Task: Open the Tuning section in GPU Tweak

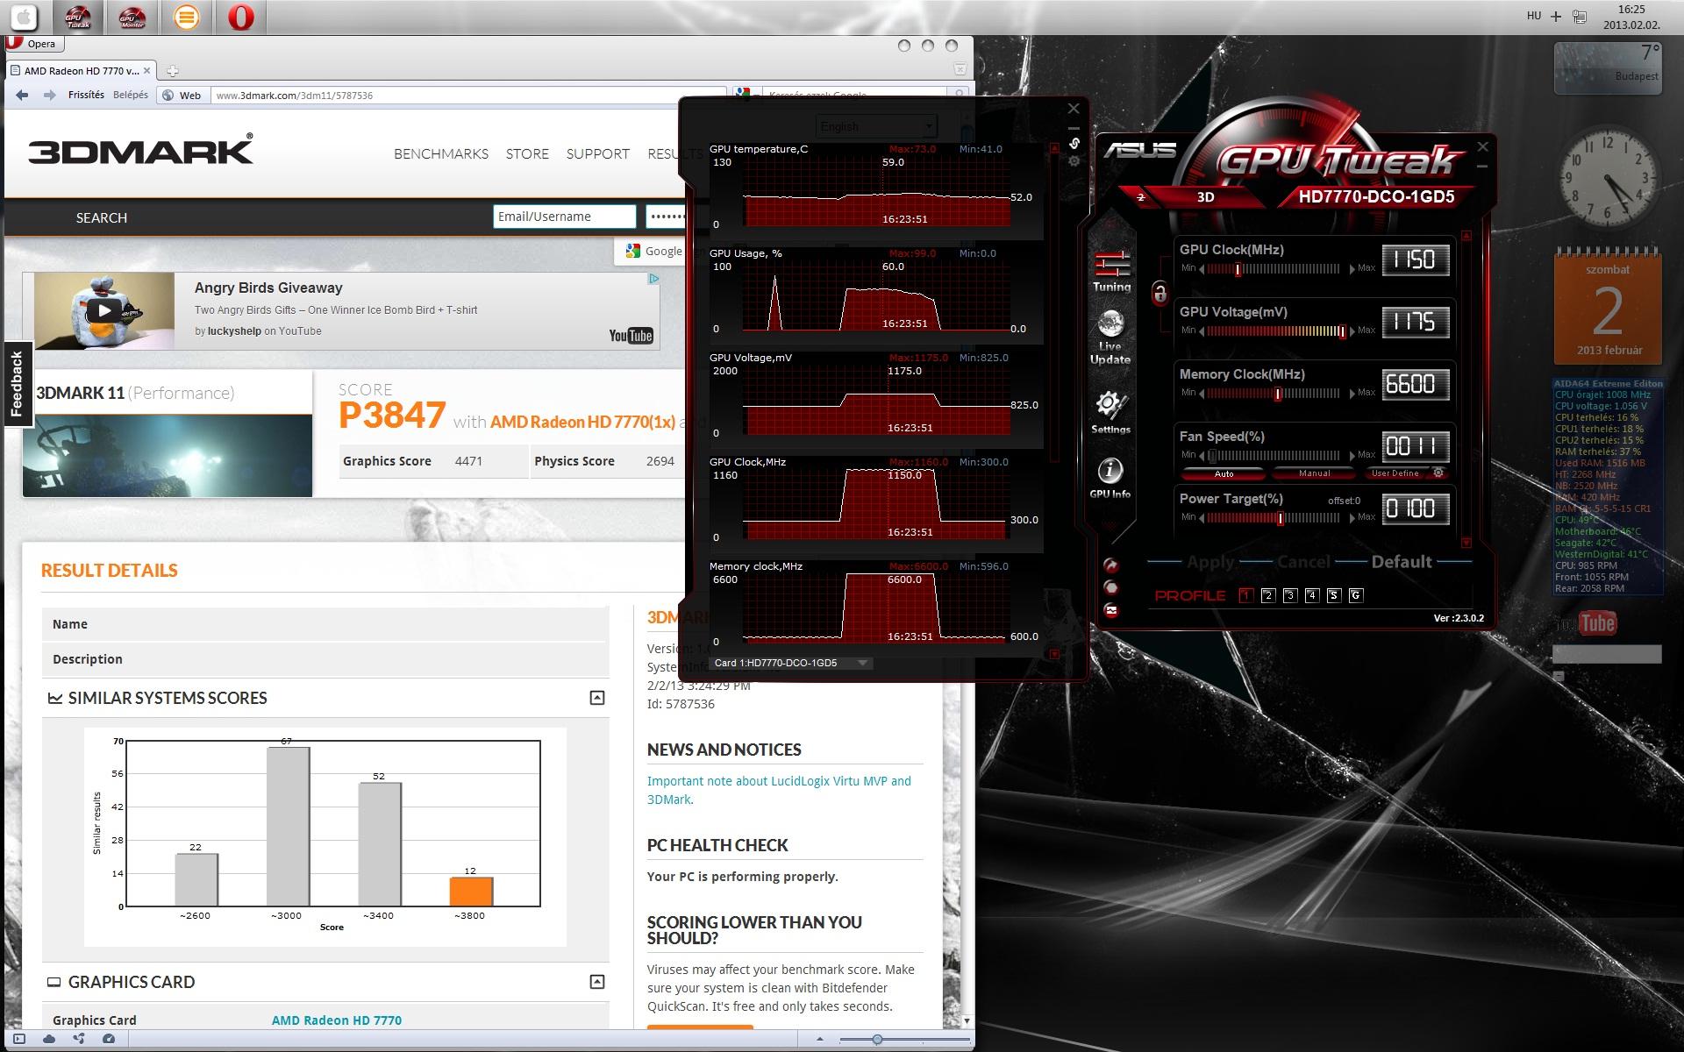Action: [x=1111, y=271]
